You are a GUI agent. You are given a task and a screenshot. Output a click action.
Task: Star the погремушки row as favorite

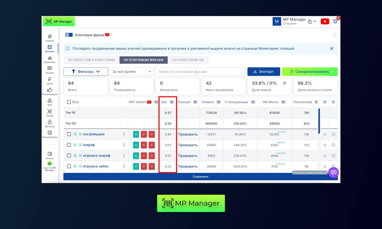[325, 134]
